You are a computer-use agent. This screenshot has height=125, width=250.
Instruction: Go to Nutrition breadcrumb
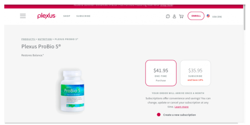pyautogui.click(x=45, y=39)
